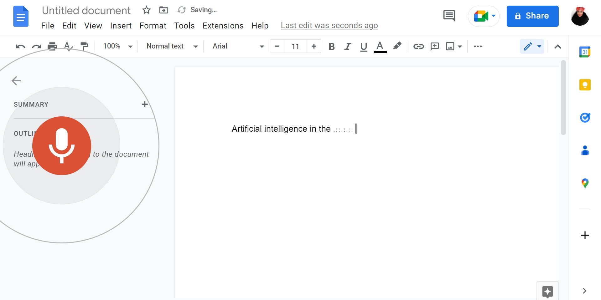Open the Extensions menu
Screen dimensions: 601x300
click(x=223, y=26)
